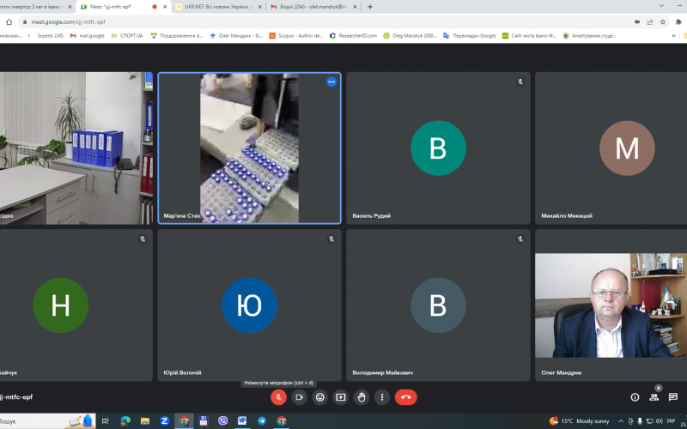687x429 pixels.
Task: Close the Gmail Вхідні tab
Action: coord(356,7)
